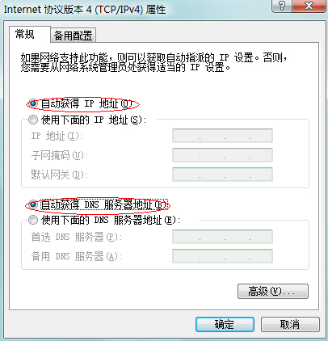
Task: Click the 备用 DNS 服务器 field
Action: (x=222, y=256)
